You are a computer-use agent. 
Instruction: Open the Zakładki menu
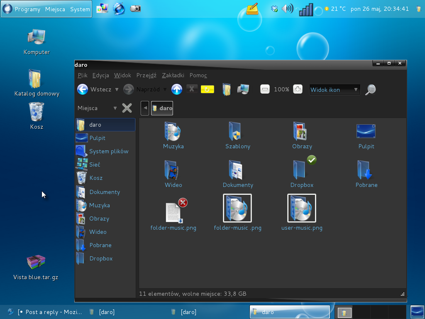173,75
